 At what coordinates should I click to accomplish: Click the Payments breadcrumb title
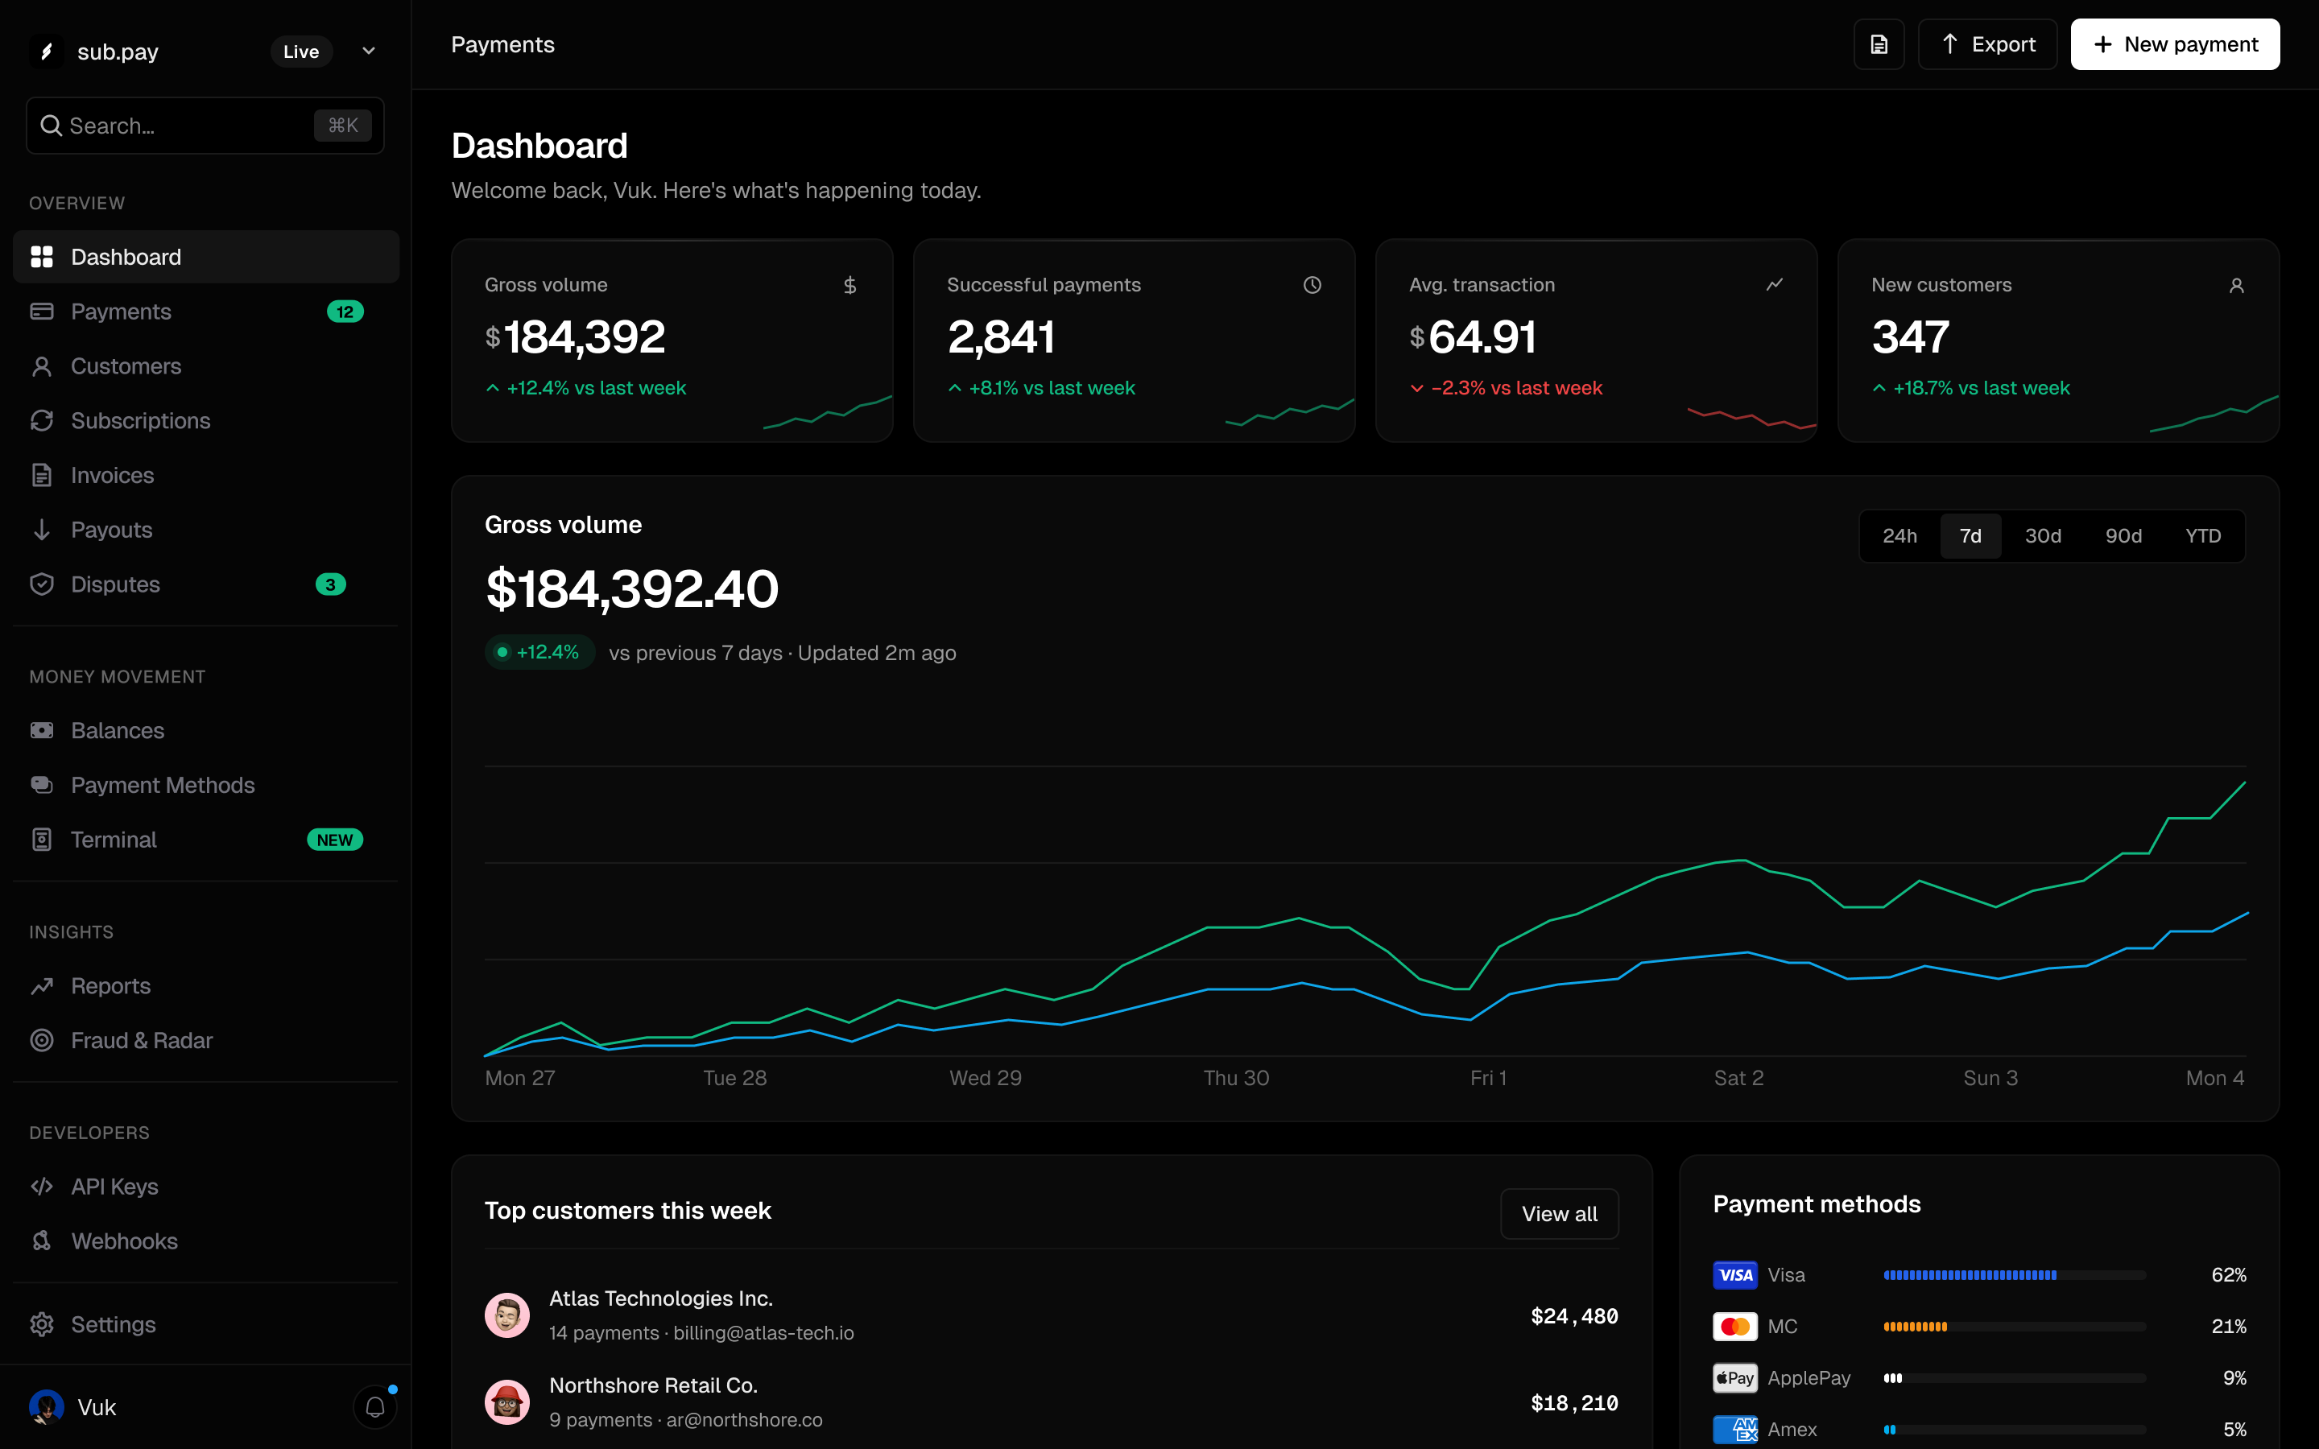tap(503, 44)
